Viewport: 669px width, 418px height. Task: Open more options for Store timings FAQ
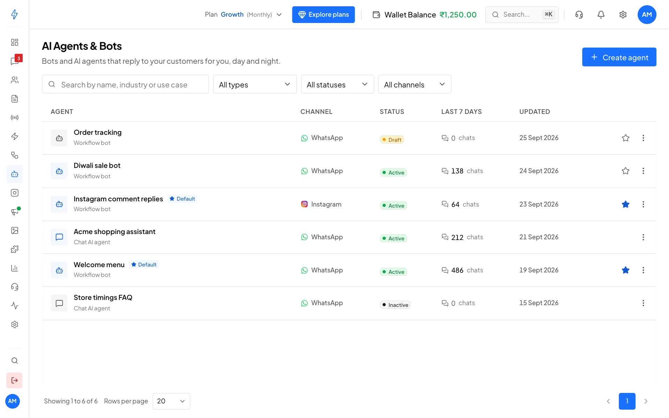coord(643,303)
